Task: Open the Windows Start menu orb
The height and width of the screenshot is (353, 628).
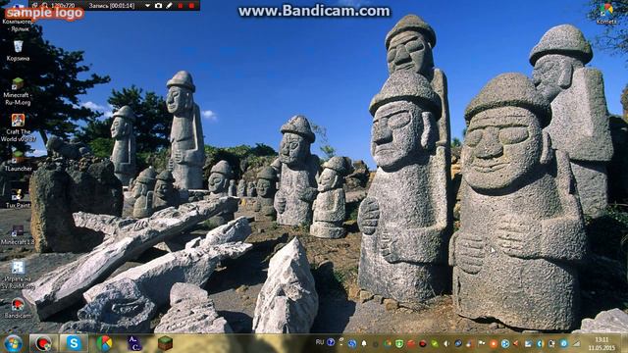Action: (13, 343)
